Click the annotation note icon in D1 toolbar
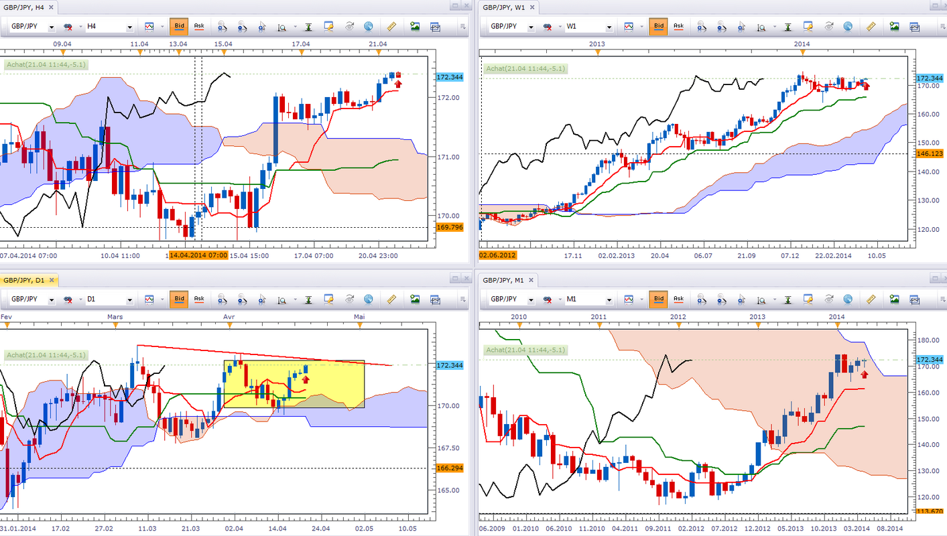This screenshot has height=536, width=947. [329, 299]
